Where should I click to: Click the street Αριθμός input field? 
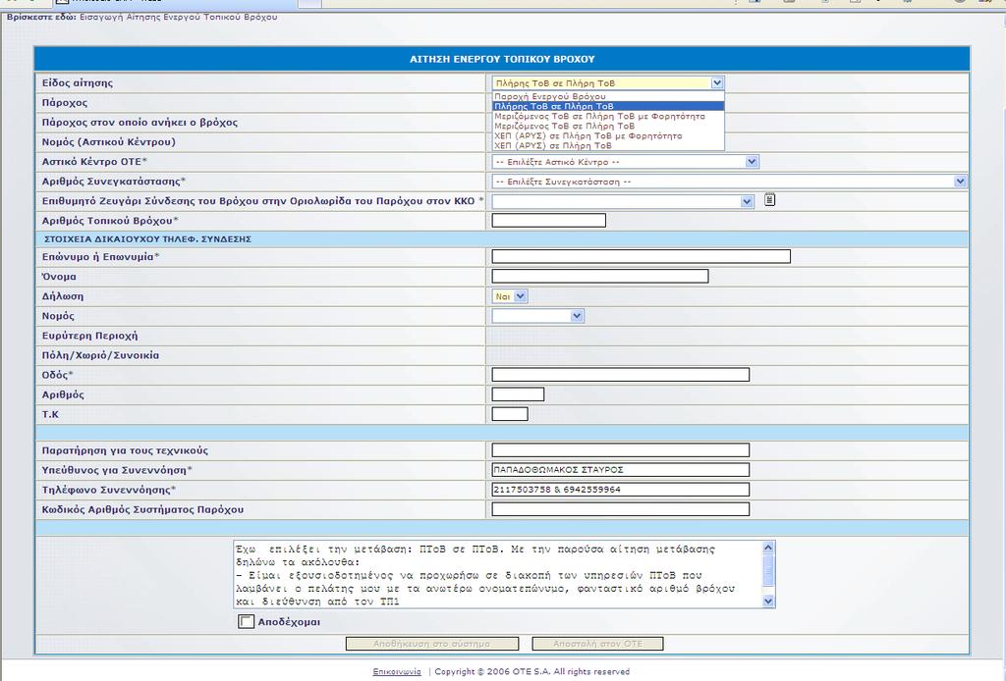(x=518, y=394)
